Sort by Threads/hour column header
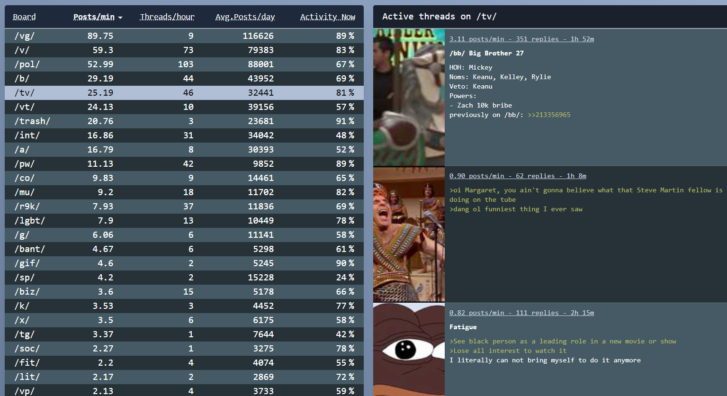 tap(167, 17)
